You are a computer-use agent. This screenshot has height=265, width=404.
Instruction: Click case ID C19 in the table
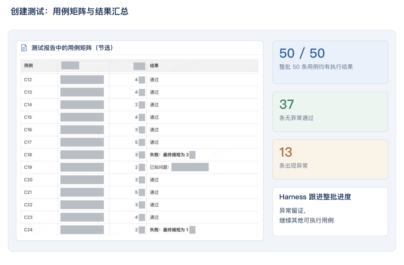click(x=28, y=167)
